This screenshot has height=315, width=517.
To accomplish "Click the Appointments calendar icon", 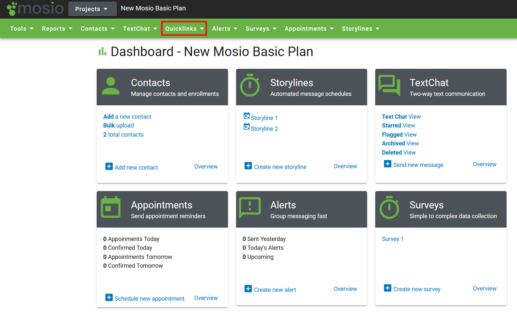I will pos(111,207).
